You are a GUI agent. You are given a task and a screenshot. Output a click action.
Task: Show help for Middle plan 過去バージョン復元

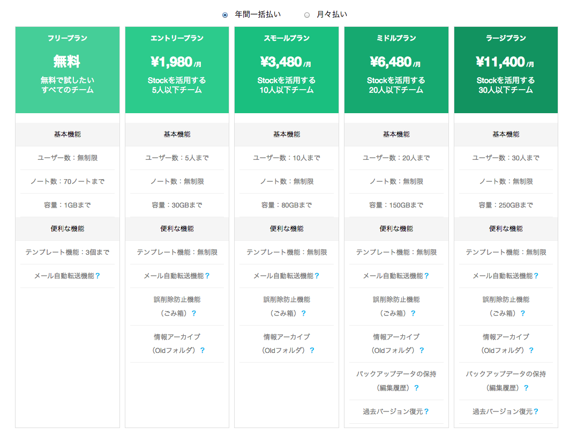(x=426, y=411)
